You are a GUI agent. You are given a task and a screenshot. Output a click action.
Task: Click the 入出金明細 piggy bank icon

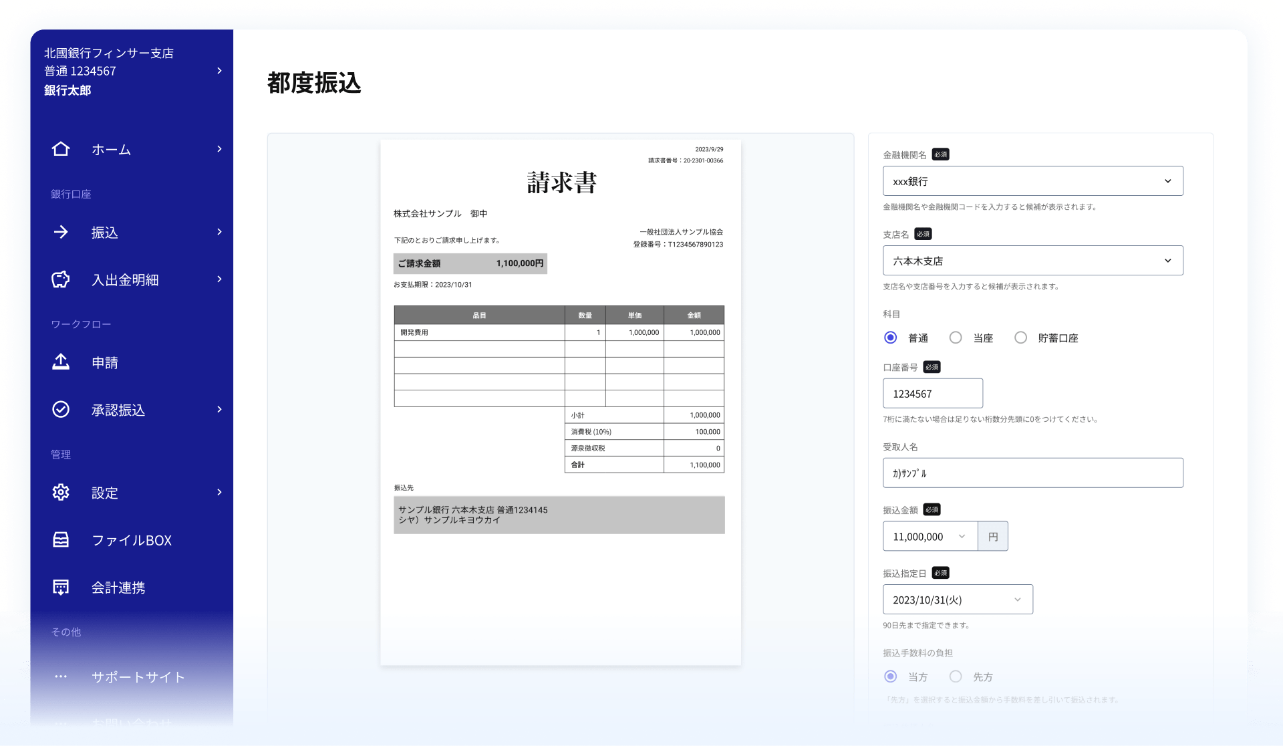pyautogui.click(x=61, y=279)
